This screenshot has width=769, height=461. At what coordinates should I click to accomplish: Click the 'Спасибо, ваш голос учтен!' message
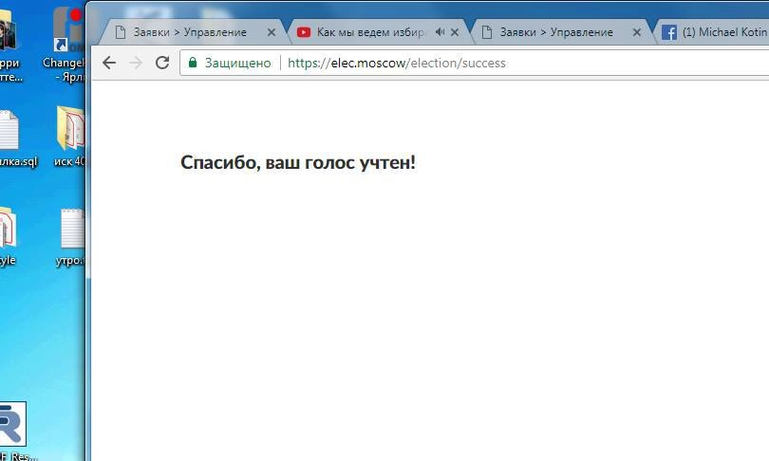[298, 162]
